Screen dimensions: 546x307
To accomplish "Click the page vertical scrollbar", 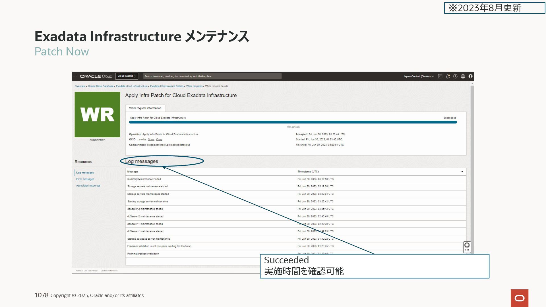I will tap(472, 171).
